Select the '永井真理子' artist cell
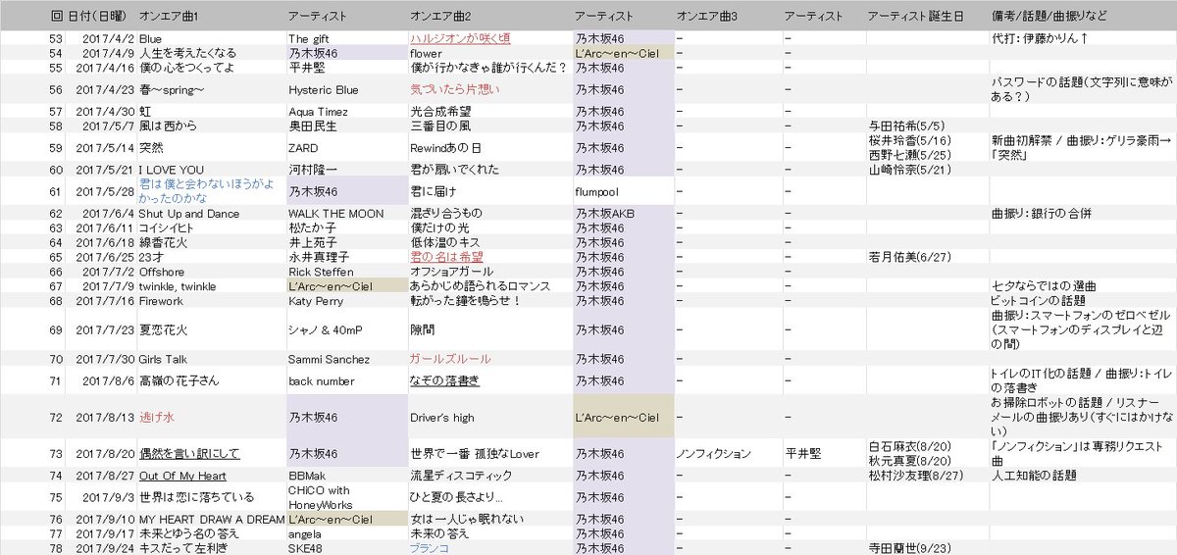Image resolution: width=1177 pixels, height=555 pixels. (x=319, y=257)
